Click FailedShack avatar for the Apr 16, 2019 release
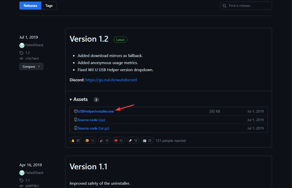This screenshot has width=292, height=188. click(x=22, y=173)
